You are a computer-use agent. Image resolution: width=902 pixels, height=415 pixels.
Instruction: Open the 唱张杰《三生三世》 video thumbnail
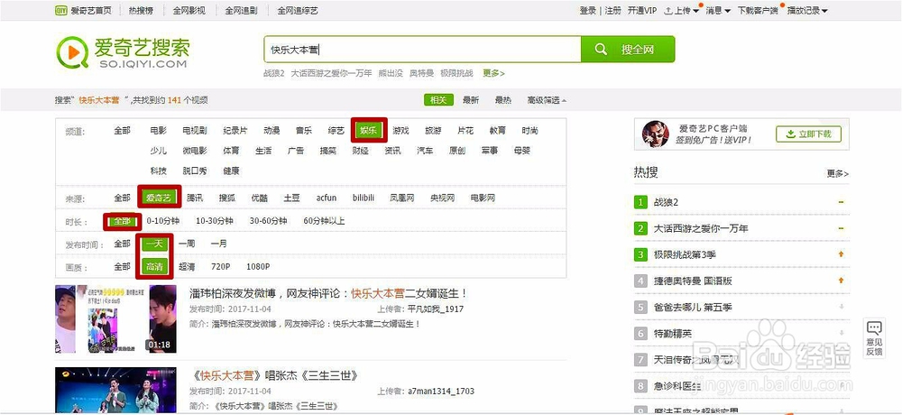[115, 391]
